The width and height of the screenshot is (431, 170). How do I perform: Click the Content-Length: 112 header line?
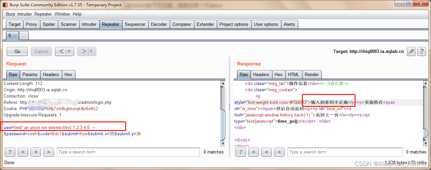click(23, 83)
